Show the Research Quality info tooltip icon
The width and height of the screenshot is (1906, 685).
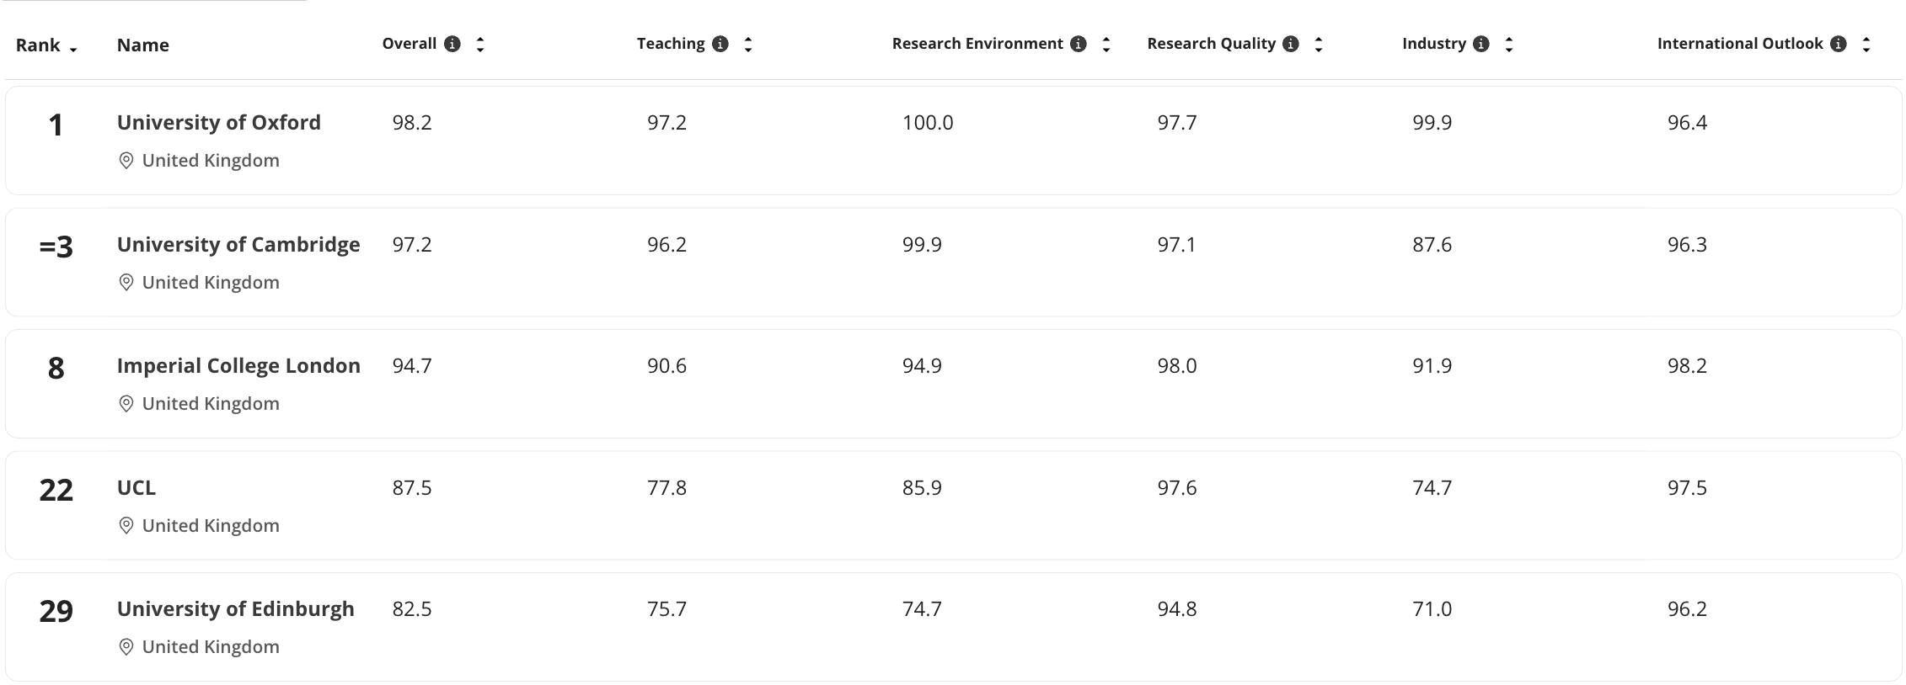click(1290, 44)
